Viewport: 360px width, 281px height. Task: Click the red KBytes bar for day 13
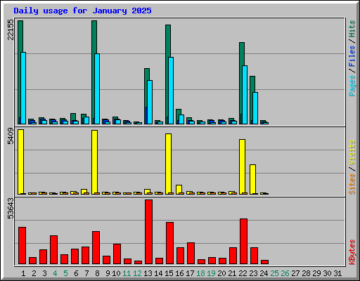pos(148,232)
